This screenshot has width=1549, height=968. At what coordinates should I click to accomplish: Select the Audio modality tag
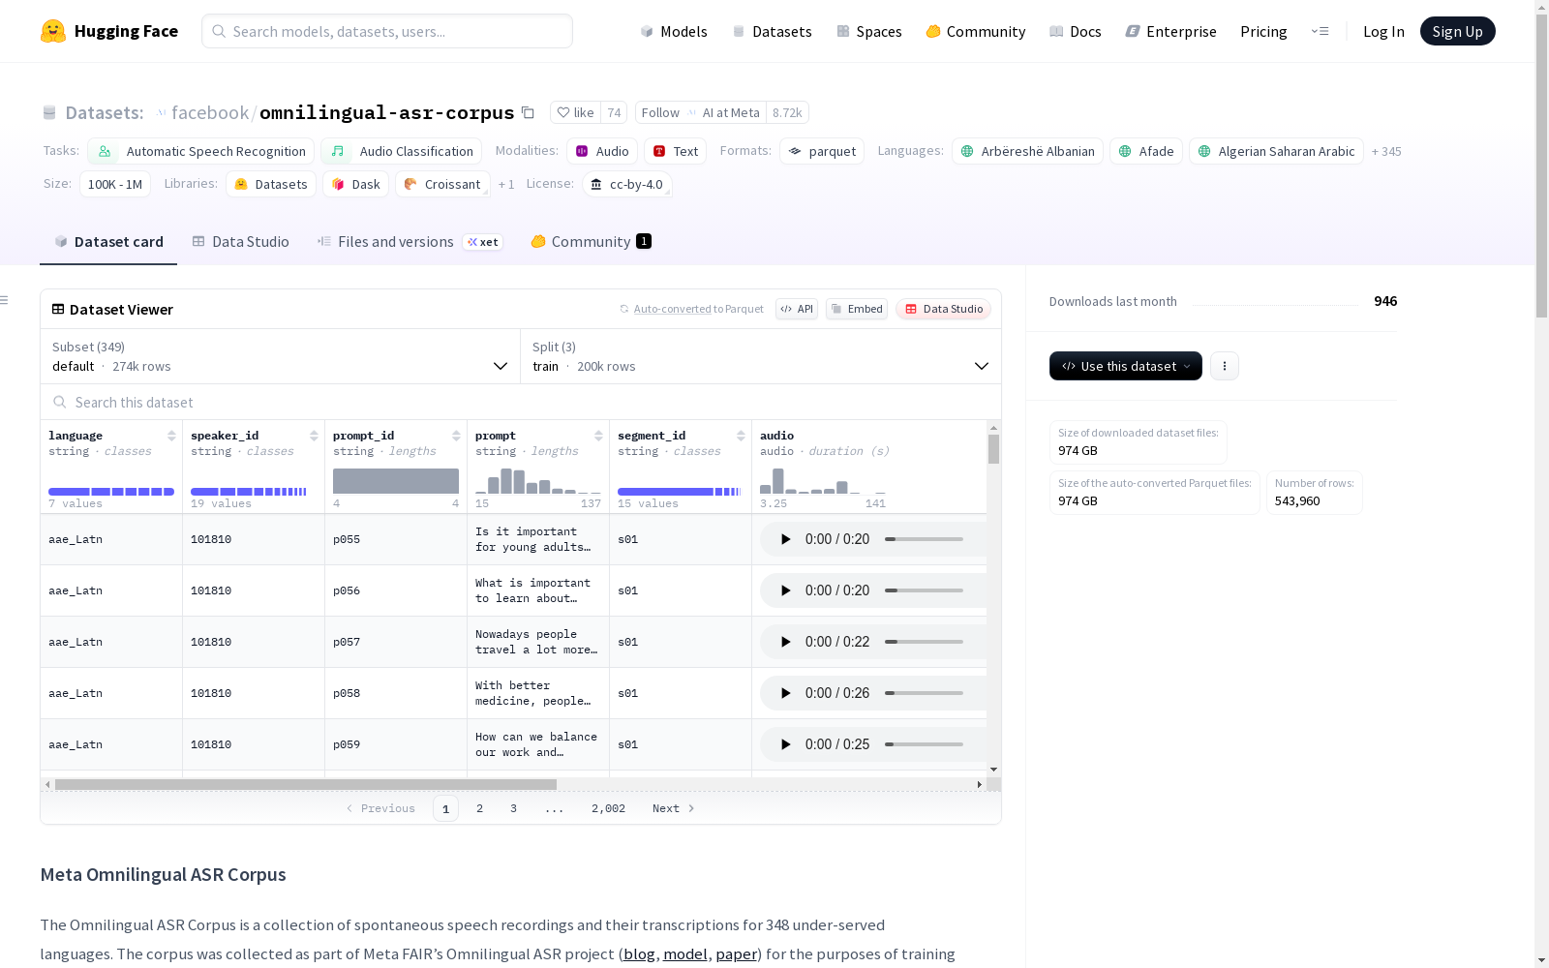602,151
